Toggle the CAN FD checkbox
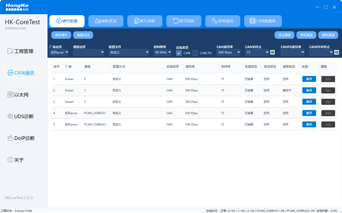This screenshot has height=213, width=342. (195, 53)
